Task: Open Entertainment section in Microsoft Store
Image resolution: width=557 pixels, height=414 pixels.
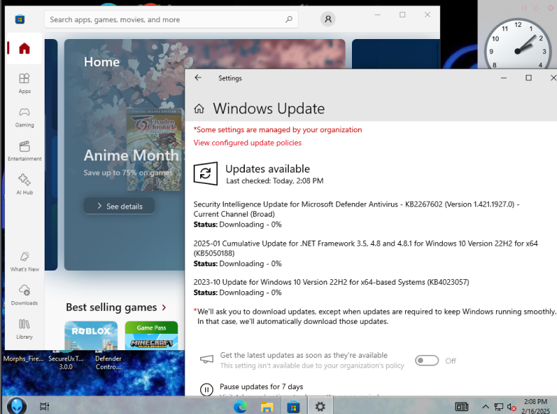Action: pos(24,151)
